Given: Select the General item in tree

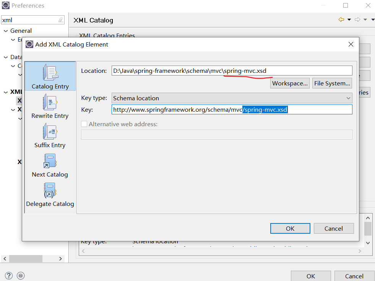Looking at the screenshot, I should click(x=21, y=31).
